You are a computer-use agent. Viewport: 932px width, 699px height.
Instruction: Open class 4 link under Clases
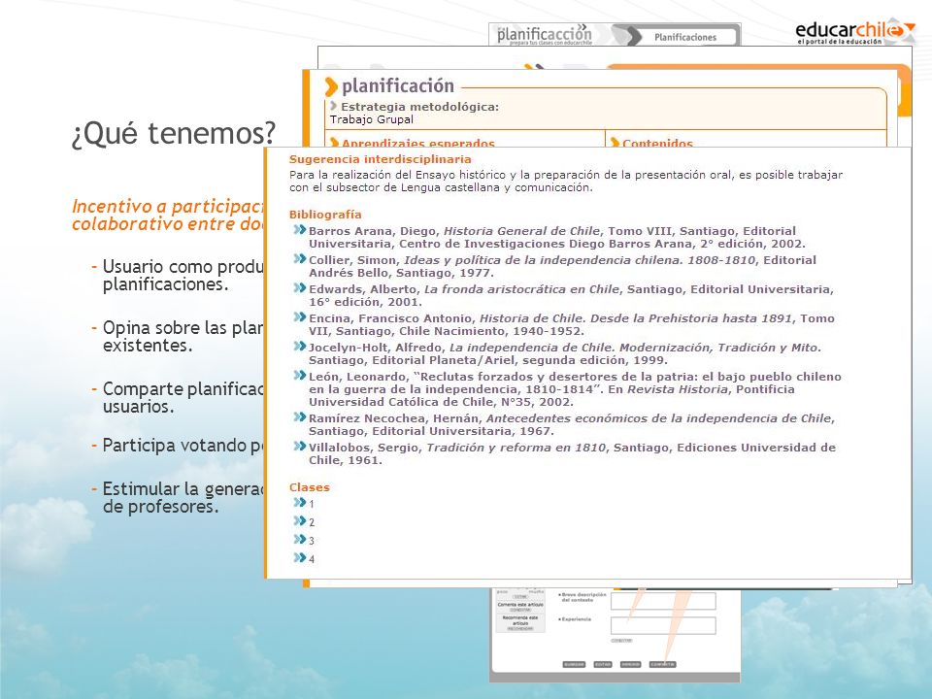pyautogui.click(x=312, y=559)
